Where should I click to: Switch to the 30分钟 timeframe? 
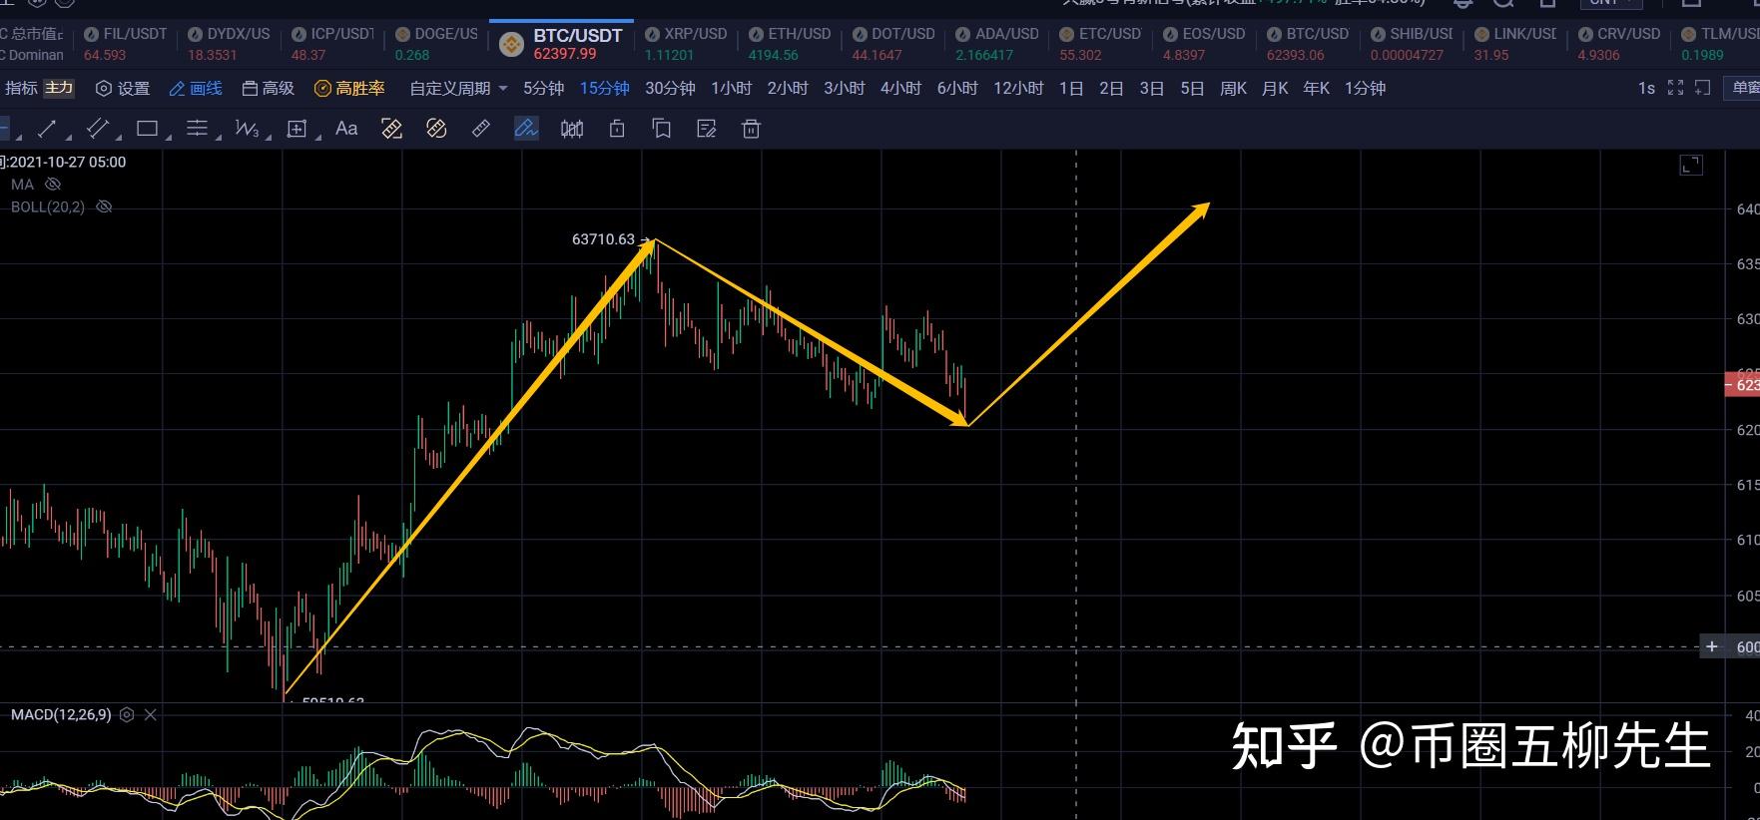click(x=670, y=89)
